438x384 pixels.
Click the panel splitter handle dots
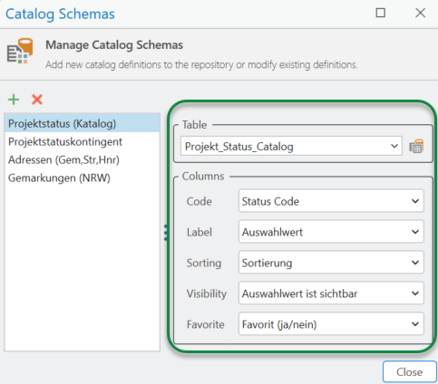(x=166, y=233)
